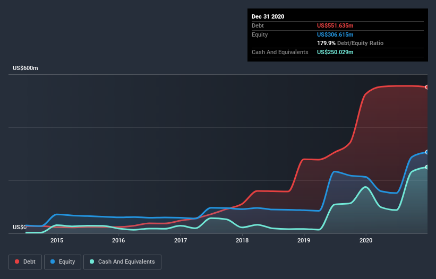The height and width of the screenshot is (279, 436).
Task: Toggle the Debt legend button
Action: [x=25, y=262]
